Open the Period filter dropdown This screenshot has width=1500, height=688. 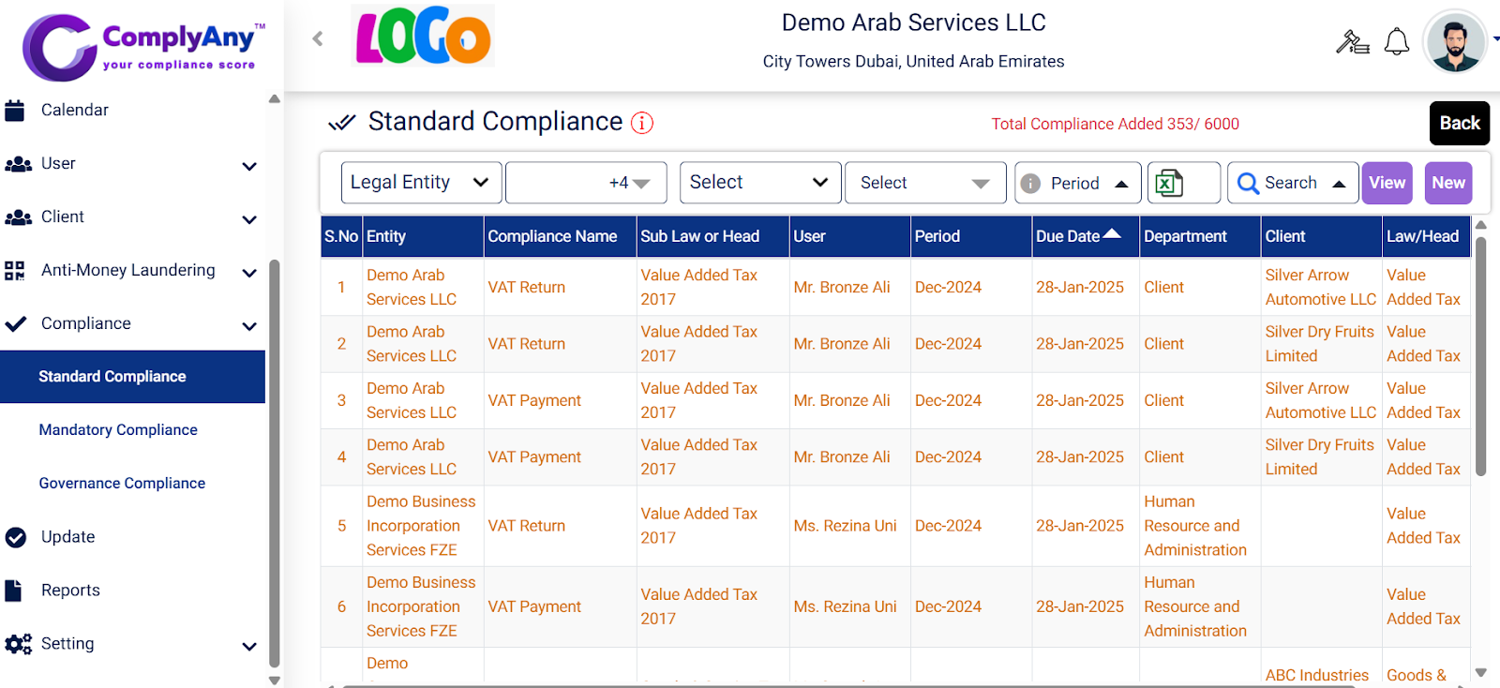(x=1077, y=183)
